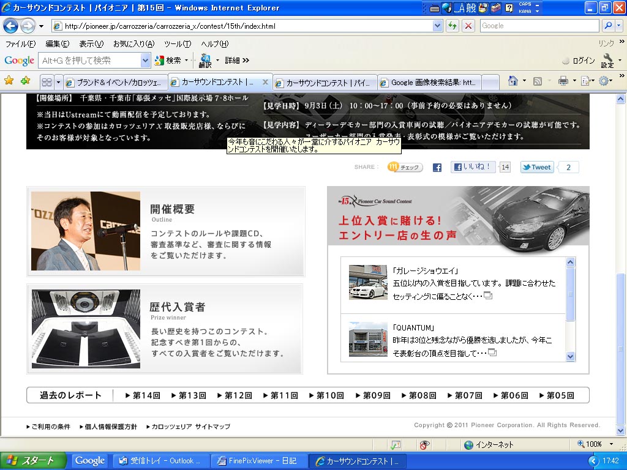This screenshot has height=470, width=627.
Task: Share via the Facebook icon
Action: click(x=437, y=168)
